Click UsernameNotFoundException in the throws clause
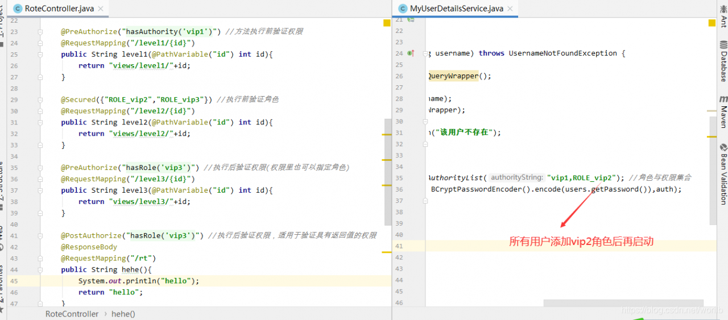The image size is (728, 320). [563, 53]
